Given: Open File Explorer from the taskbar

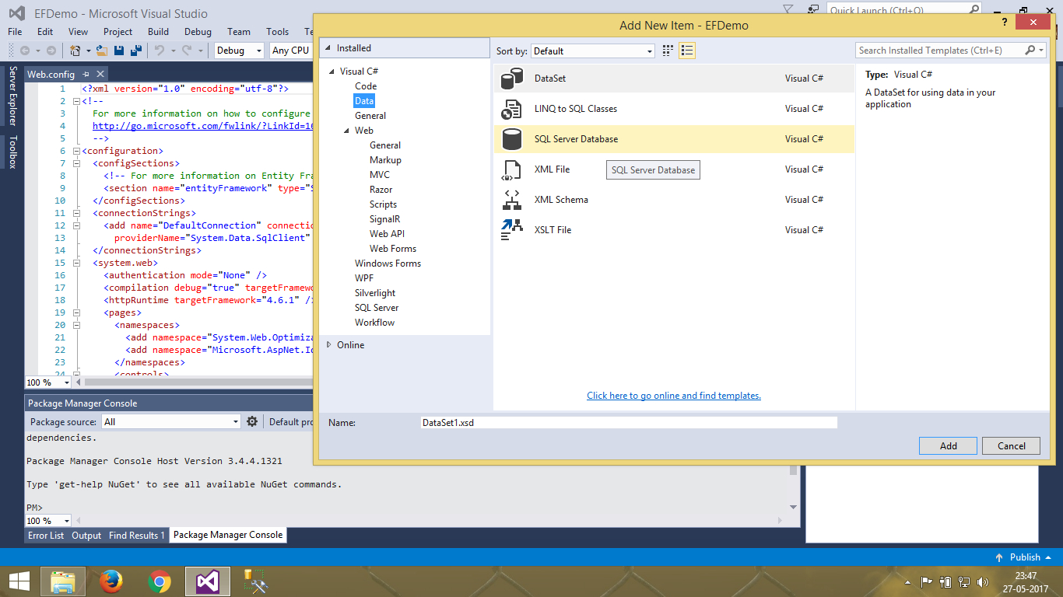Looking at the screenshot, I should coord(63,581).
